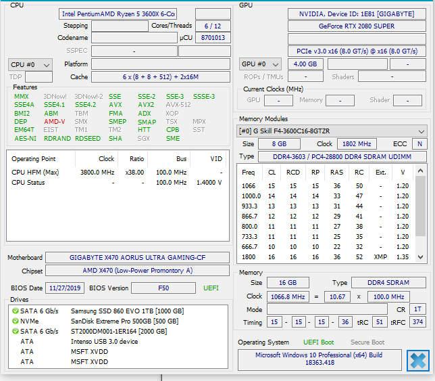
Task: Click the ST2000DM001 drive green checkmark icon
Action: [x=16, y=331]
